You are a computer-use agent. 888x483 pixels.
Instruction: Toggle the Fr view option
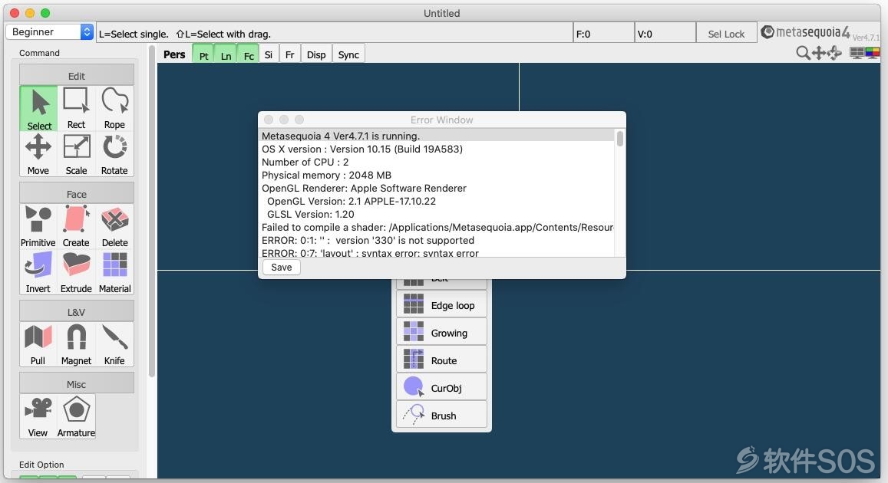click(x=289, y=54)
